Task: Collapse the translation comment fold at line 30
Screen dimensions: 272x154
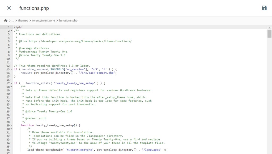Action: click(x=11, y=129)
